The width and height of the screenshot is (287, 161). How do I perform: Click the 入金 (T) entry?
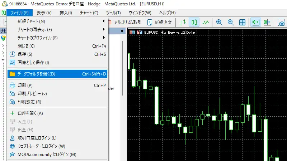coord(57,121)
